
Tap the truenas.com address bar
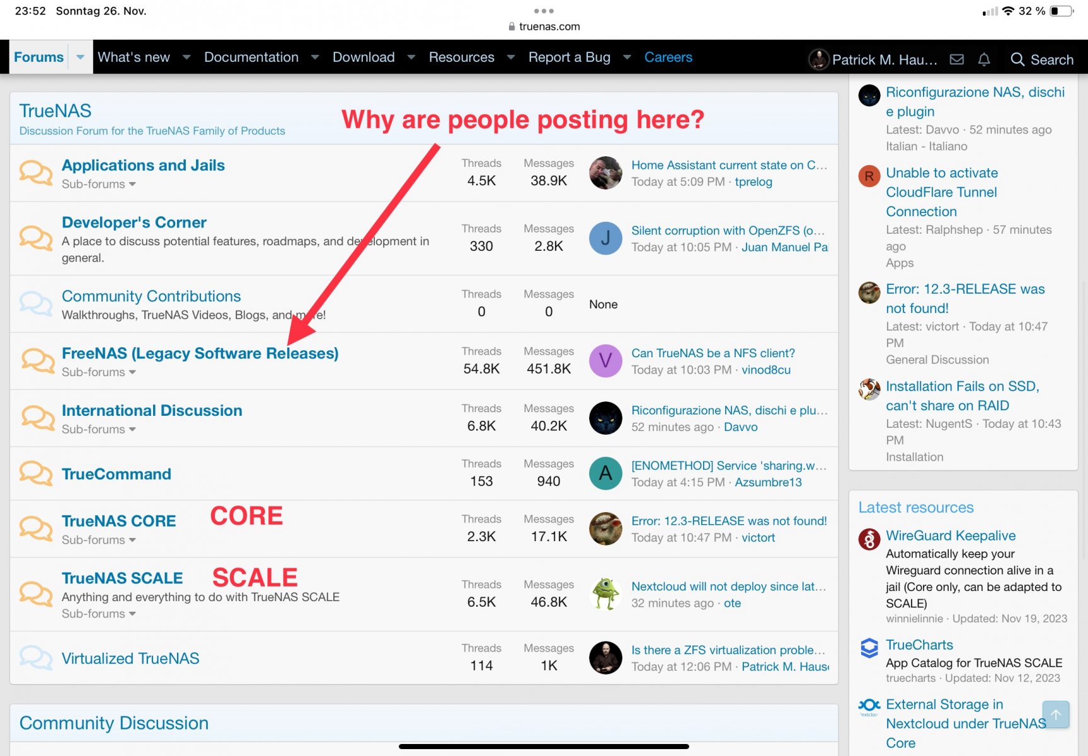[x=544, y=26]
